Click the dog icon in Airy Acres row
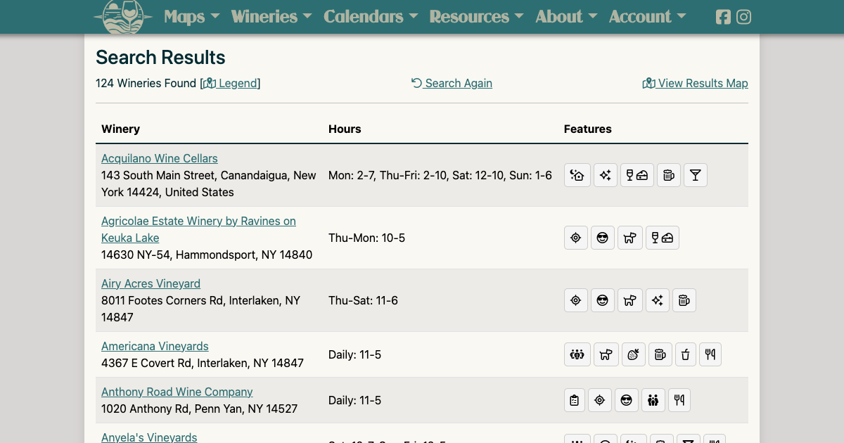844x443 pixels. (630, 300)
